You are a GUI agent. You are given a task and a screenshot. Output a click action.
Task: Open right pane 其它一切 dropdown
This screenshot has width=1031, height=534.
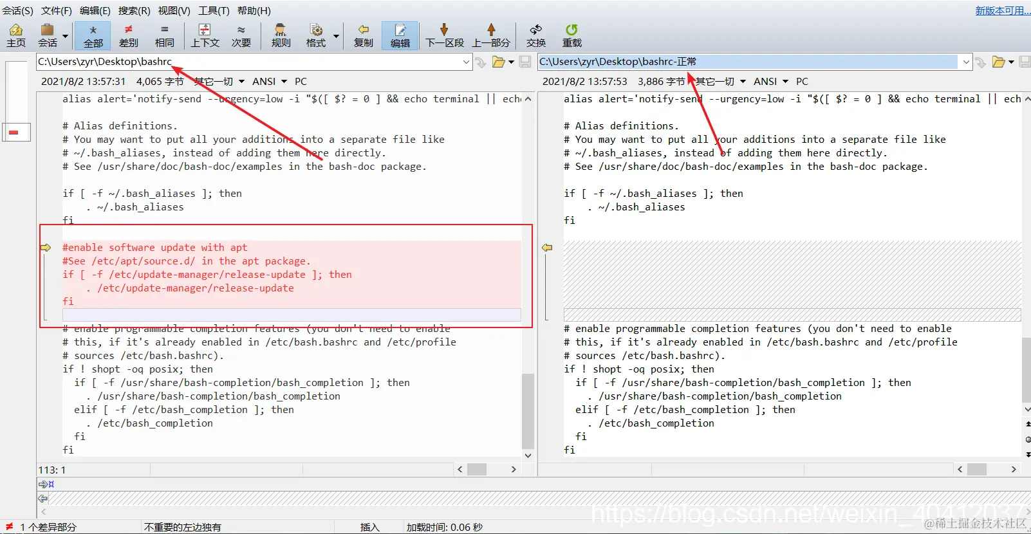pyautogui.click(x=721, y=81)
